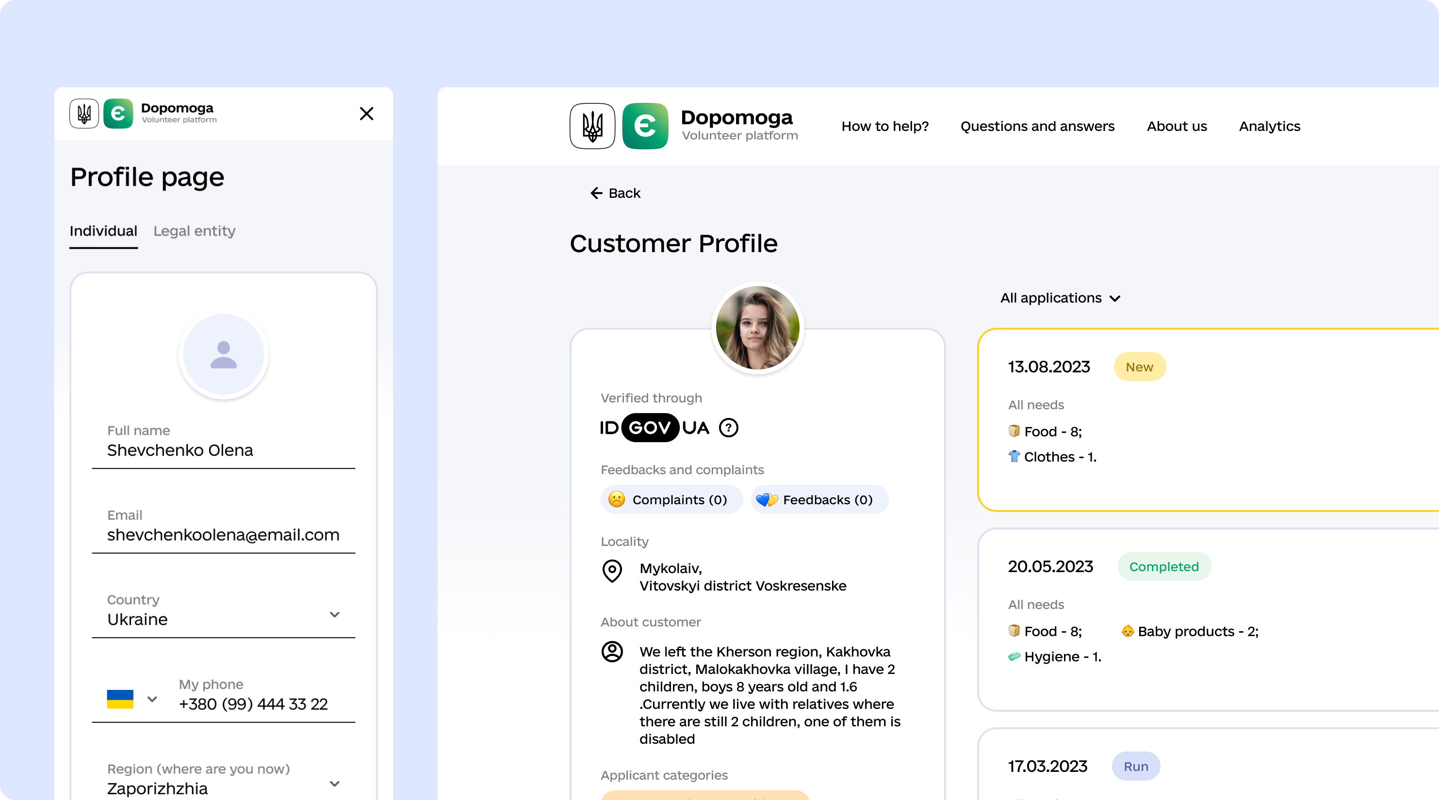1439x800 pixels.
Task: Click the Baby products icon
Action: pos(1128,631)
